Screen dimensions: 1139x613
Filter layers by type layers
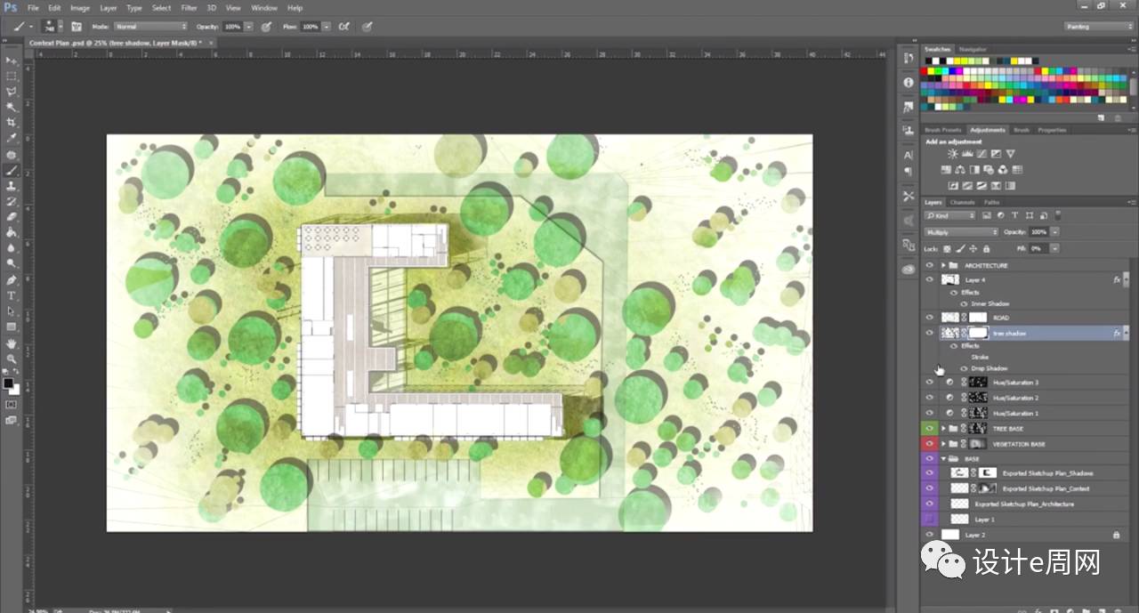(x=1014, y=215)
